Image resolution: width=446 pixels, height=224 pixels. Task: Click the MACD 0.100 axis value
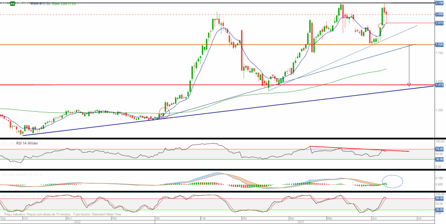pyautogui.click(x=439, y=178)
